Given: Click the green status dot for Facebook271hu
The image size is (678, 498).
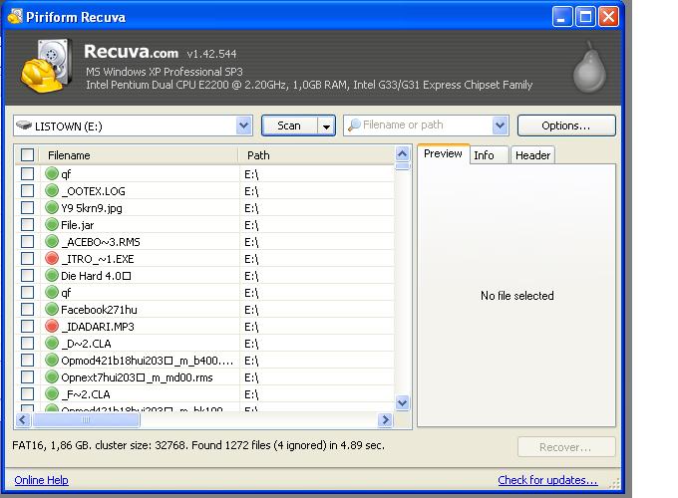Looking at the screenshot, I should point(52,309).
